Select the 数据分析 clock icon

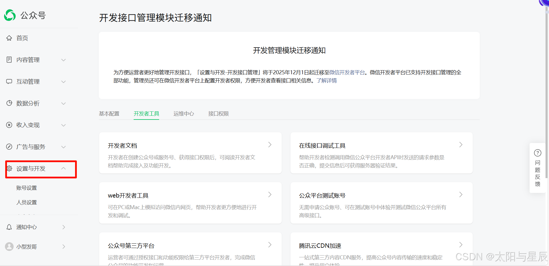tap(9, 103)
